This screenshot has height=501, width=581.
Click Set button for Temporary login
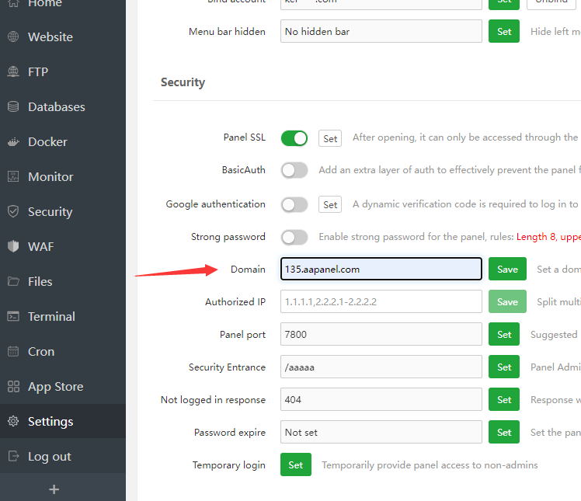pyautogui.click(x=296, y=464)
